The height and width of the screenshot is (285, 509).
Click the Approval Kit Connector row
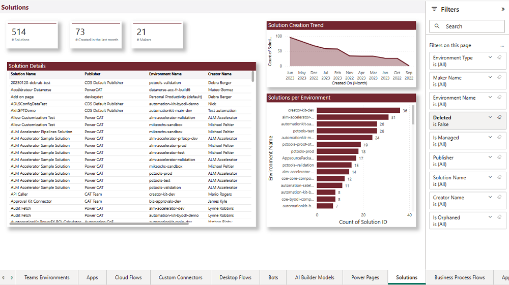click(x=130, y=202)
